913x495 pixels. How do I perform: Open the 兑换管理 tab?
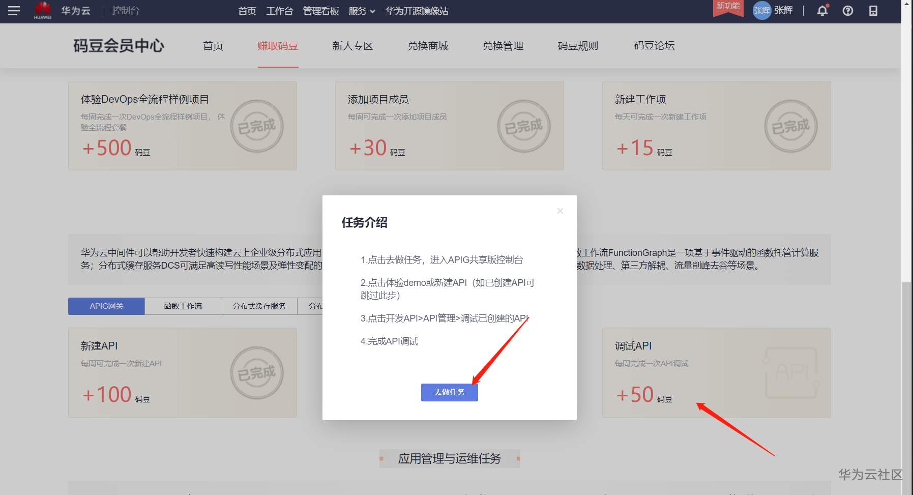(x=503, y=46)
